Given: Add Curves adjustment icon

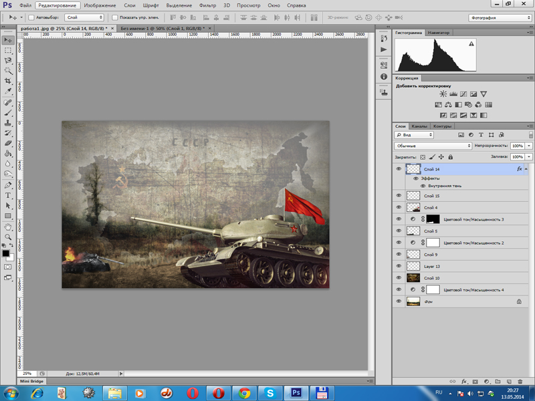Looking at the screenshot, I should [x=463, y=94].
